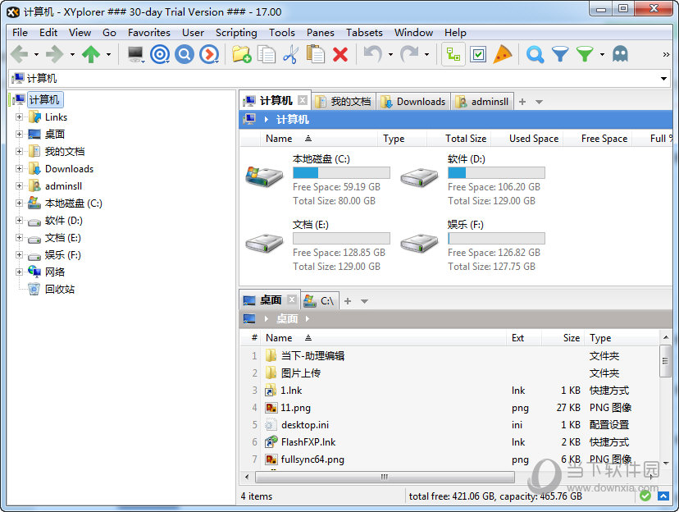Switch to the Downloads tab

pyautogui.click(x=413, y=102)
